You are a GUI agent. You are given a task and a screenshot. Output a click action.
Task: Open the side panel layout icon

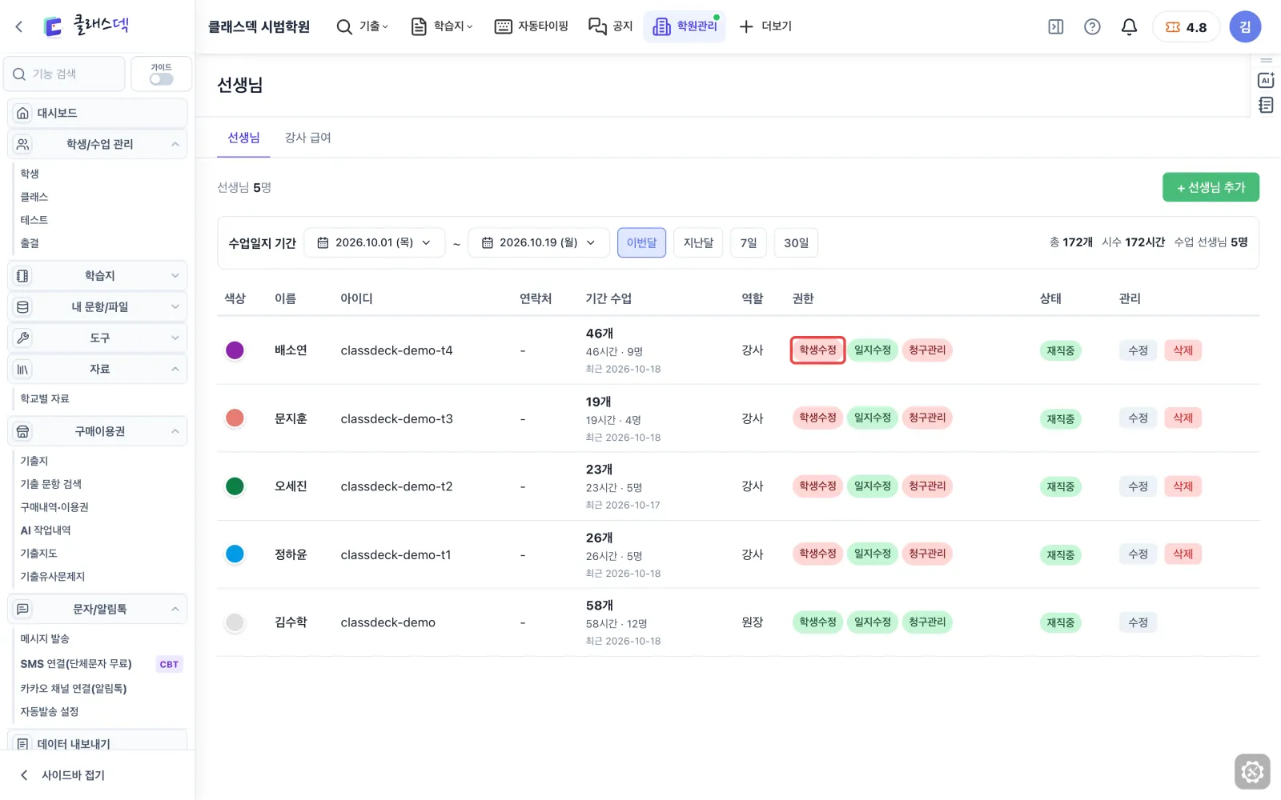1055,26
